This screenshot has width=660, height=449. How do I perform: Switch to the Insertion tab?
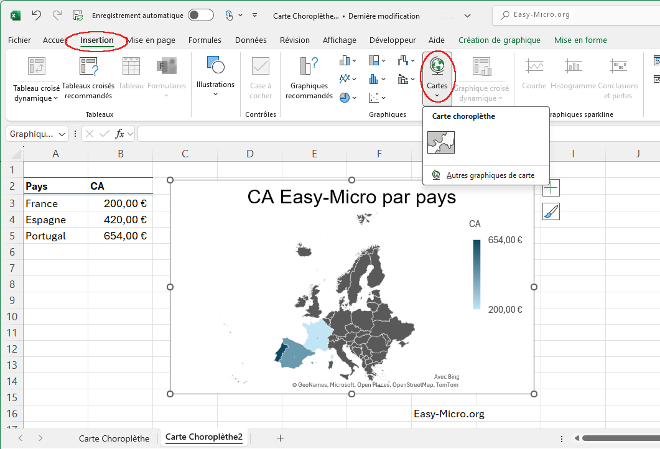(x=97, y=40)
